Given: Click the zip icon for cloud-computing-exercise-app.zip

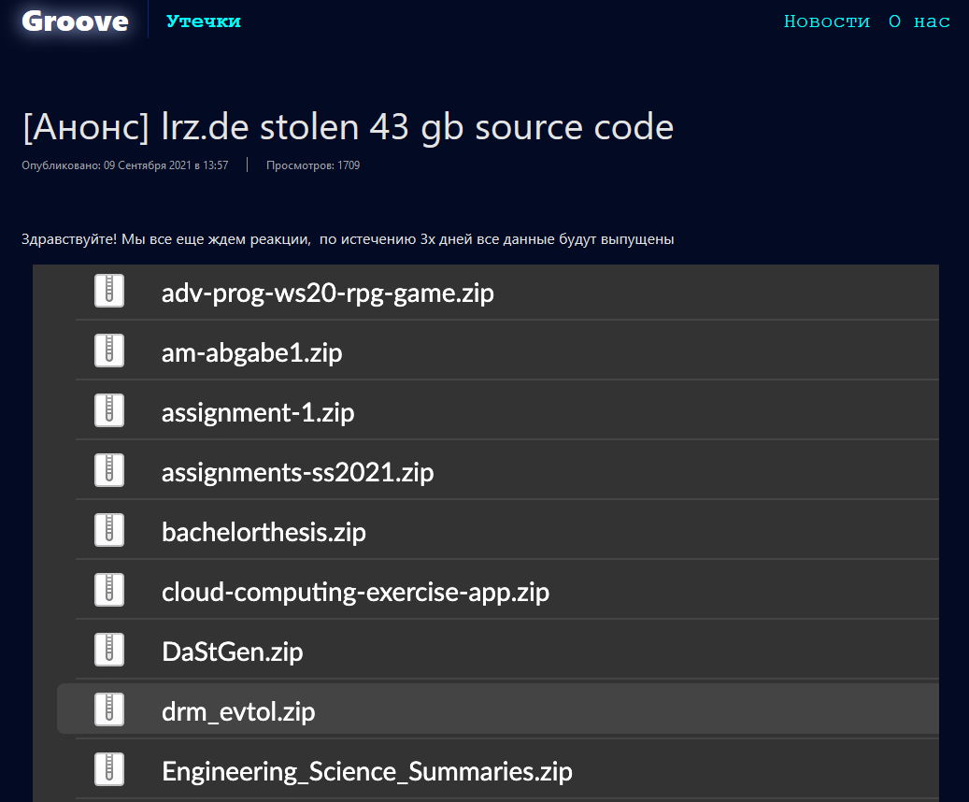Looking at the screenshot, I should point(109,590).
